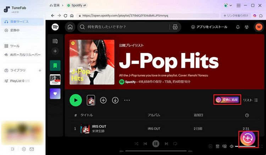Image resolution: width=266 pixels, height=155 pixels.
Task: Open TuneFab settings hexagon icon
Action: click(x=24, y=149)
